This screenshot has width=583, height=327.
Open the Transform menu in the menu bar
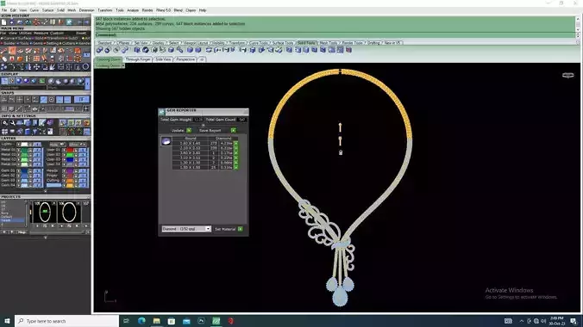tap(105, 10)
